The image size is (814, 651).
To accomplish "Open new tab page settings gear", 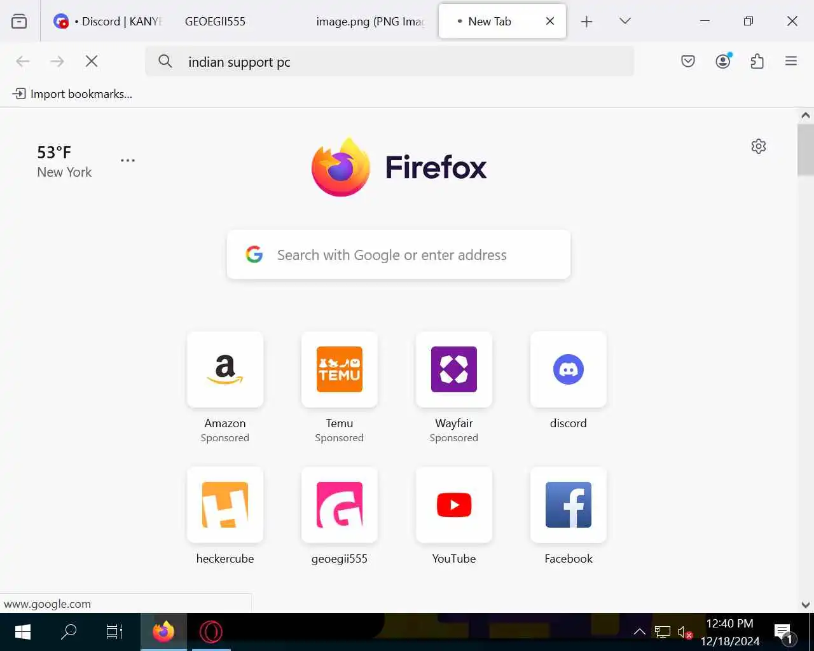I will pos(759,146).
